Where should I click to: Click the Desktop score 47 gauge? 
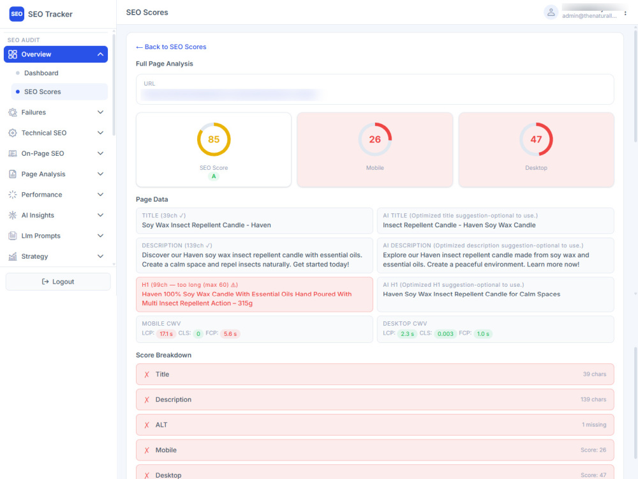(536, 139)
